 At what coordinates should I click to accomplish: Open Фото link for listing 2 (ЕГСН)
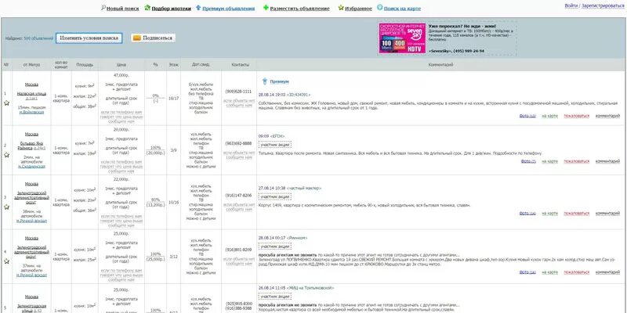528,161
